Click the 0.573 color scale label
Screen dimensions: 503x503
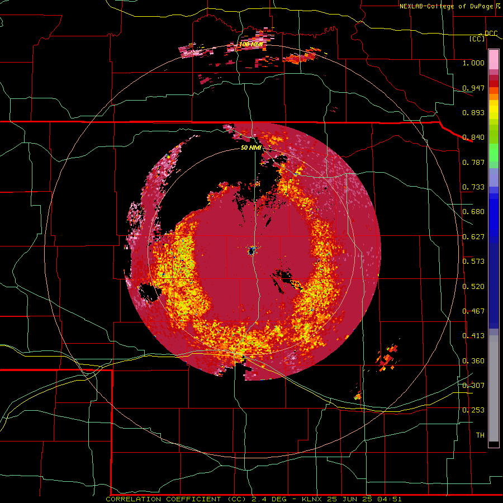coord(473,262)
